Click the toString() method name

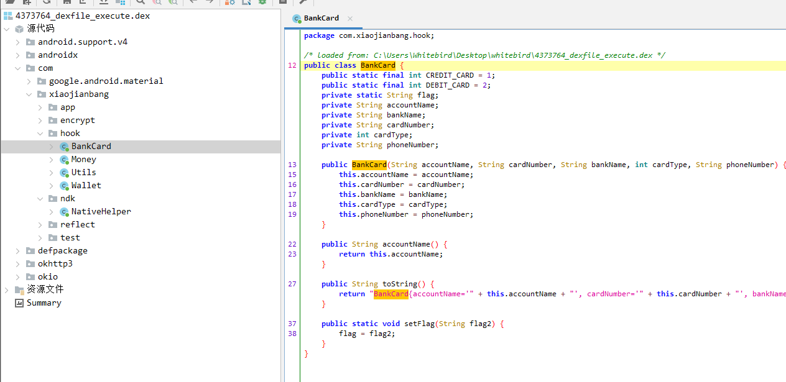[400, 284]
